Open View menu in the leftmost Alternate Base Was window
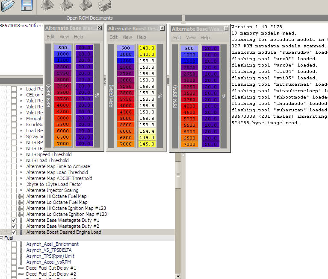Screen dimensions: 328x279 point(64,37)
